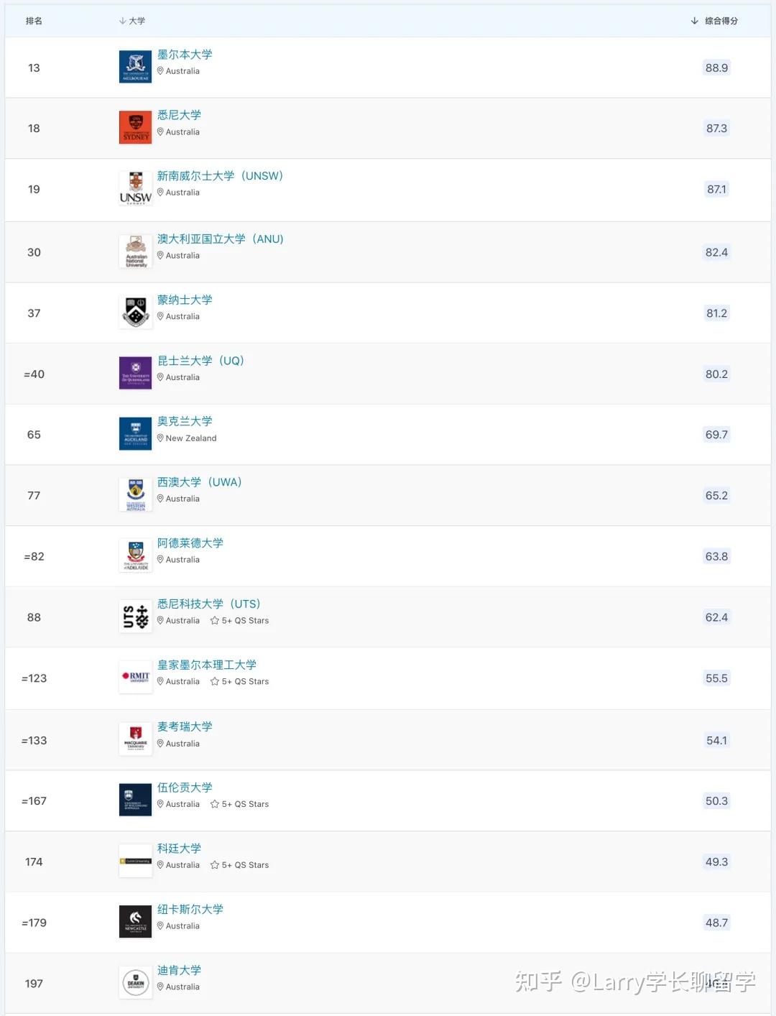776x1016 pixels.
Task: Open 墨尔本大学 link
Action: 185,55
